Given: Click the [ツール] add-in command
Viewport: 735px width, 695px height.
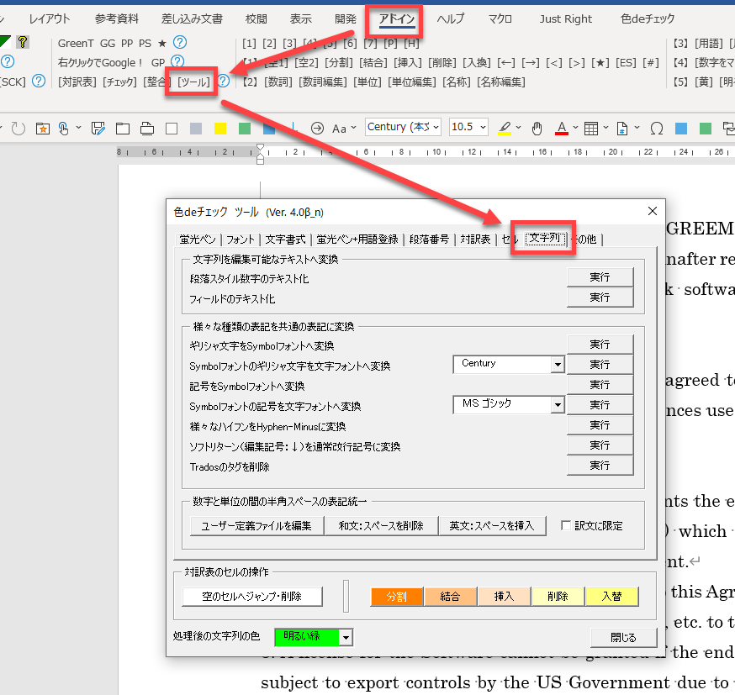Looking at the screenshot, I should coord(193,82).
